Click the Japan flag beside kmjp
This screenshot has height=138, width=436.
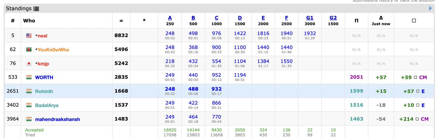(29, 64)
